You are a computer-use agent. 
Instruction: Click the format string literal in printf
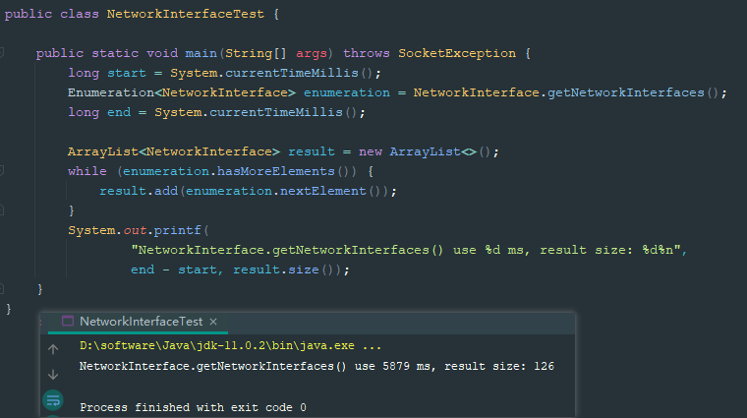pyautogui.click(x=405, y=250)
